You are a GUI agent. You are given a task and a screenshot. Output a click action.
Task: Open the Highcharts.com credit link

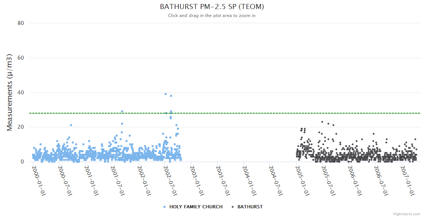(x=407, y=214)
